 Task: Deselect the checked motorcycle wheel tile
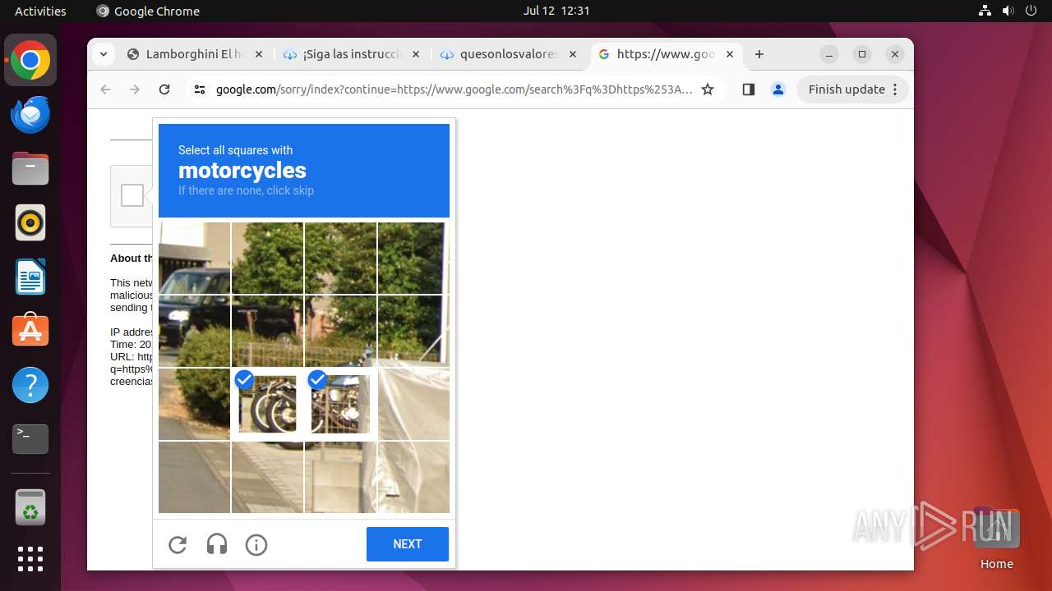267,404
